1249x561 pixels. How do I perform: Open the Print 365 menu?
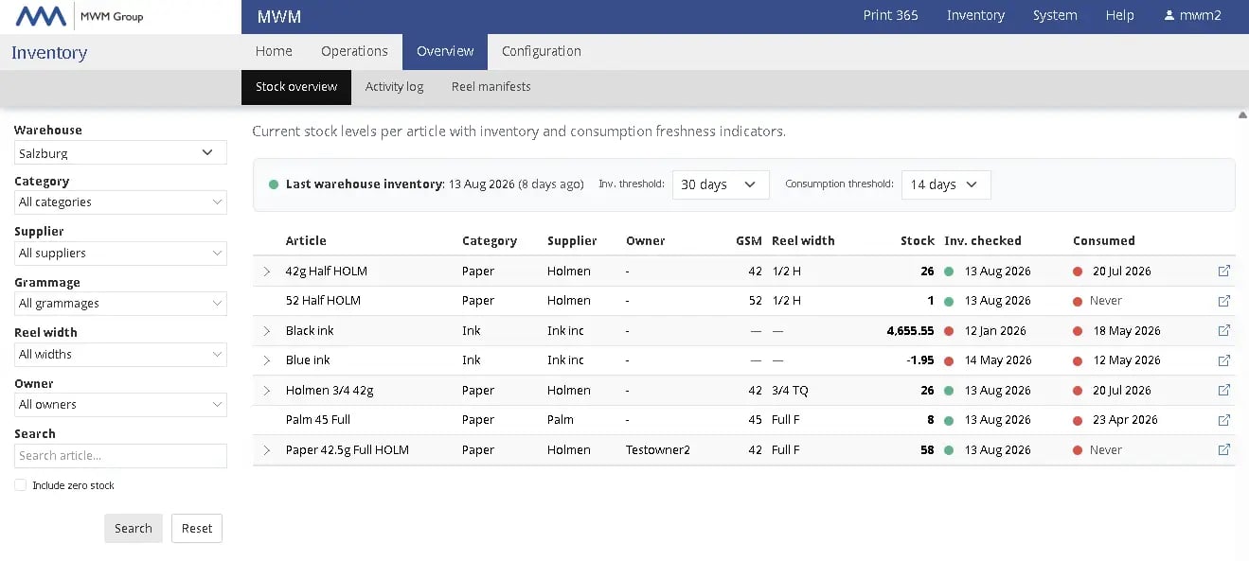(890, 15)
